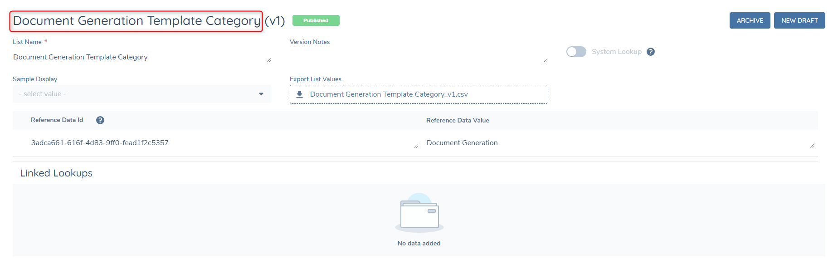The width and height of the screenshot is (833, 269).
Task: Click resize handle of Reference Data Value field
Action: pyautogui.click(x=811, y=146)
